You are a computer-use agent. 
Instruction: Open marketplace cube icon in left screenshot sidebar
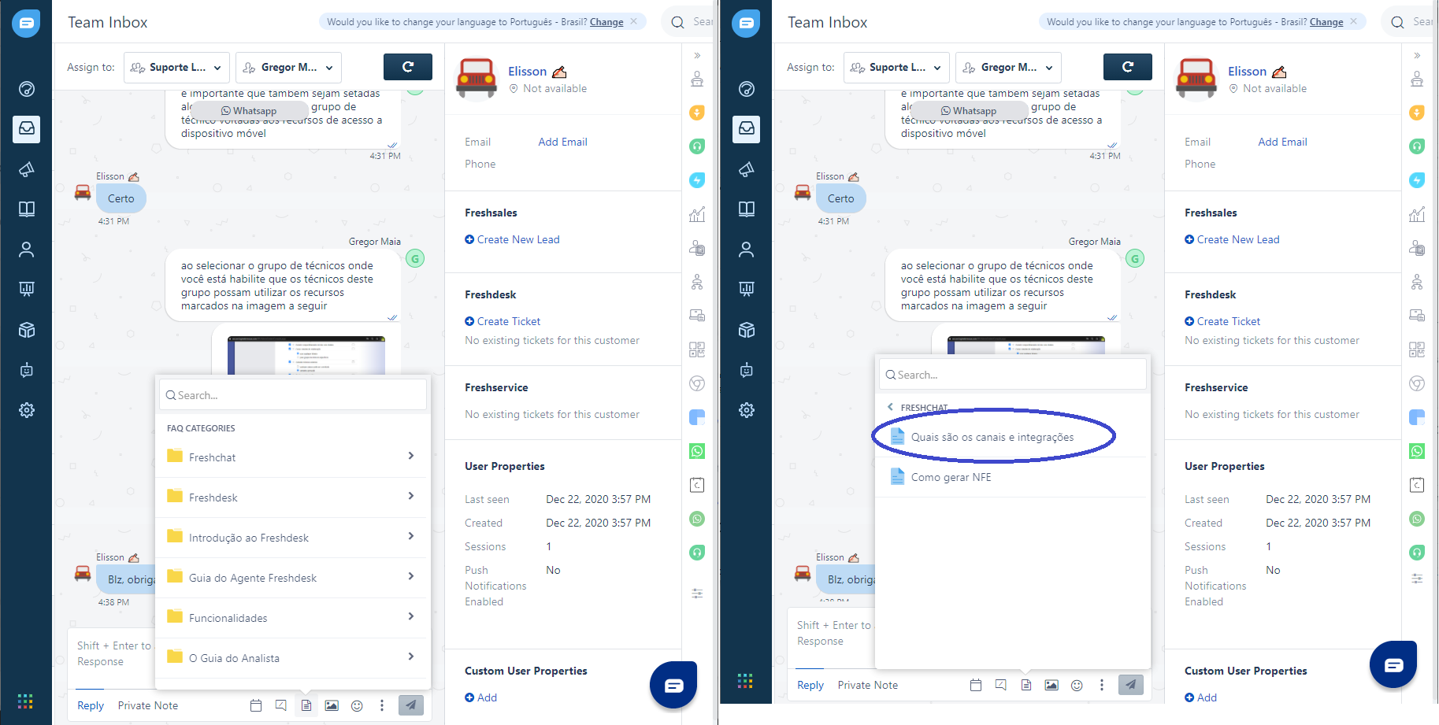tap(27, 330)
